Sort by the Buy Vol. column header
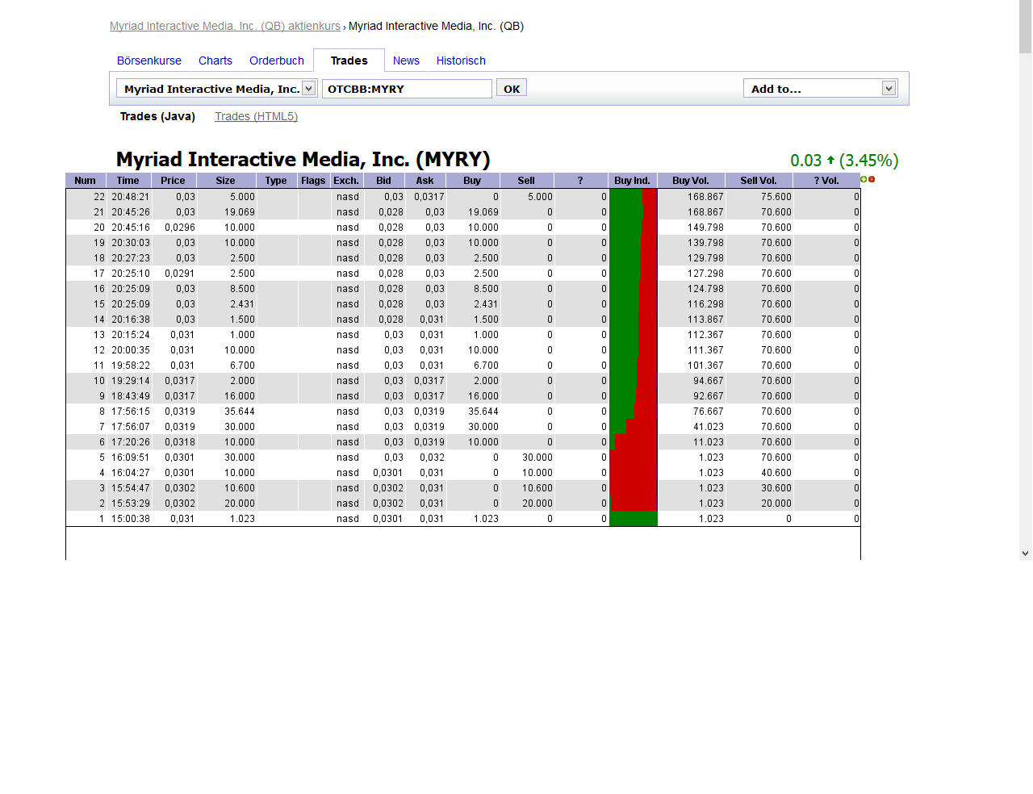 (x=691, y=181)
